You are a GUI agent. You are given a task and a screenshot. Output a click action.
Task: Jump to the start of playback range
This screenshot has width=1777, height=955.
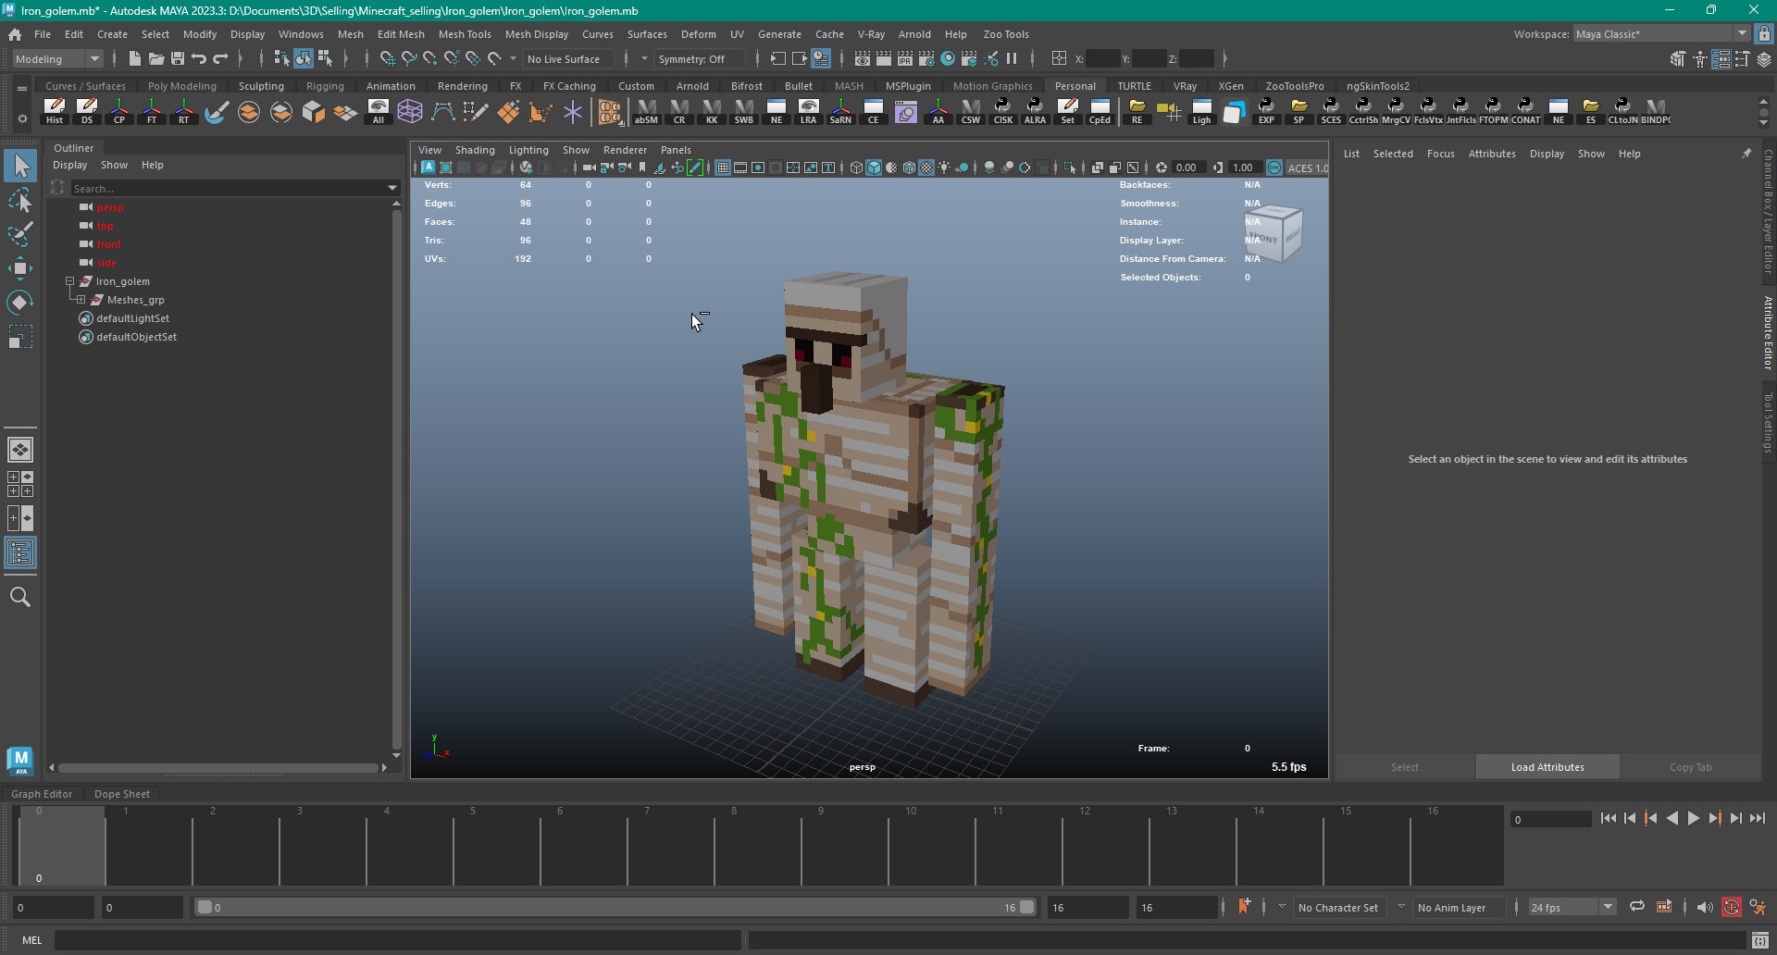pyautogui.click(x=1608, y=818)
